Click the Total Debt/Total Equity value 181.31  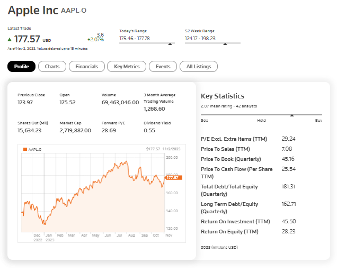coord(288,187)
